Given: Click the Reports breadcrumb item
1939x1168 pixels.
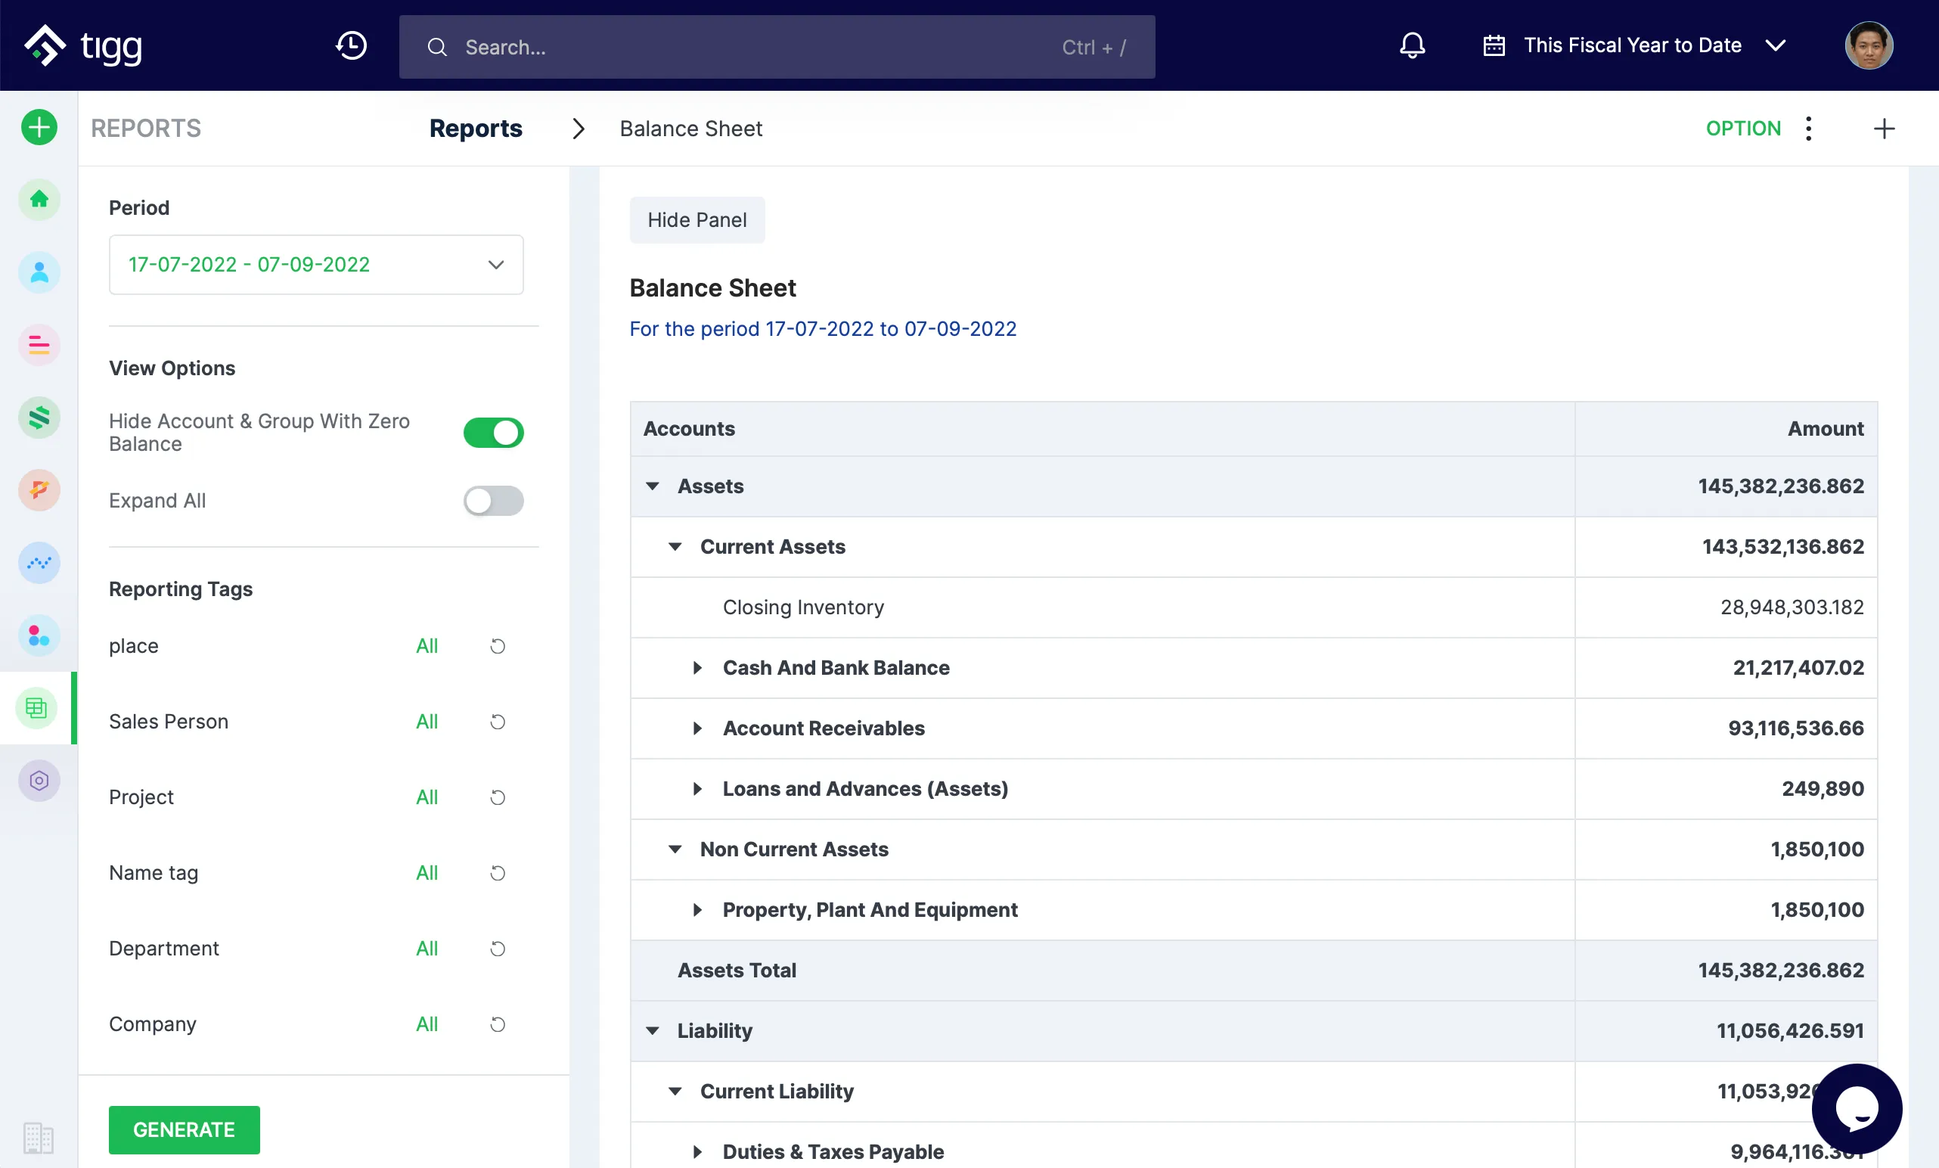Looking at the screenshot, I should 476,129.
